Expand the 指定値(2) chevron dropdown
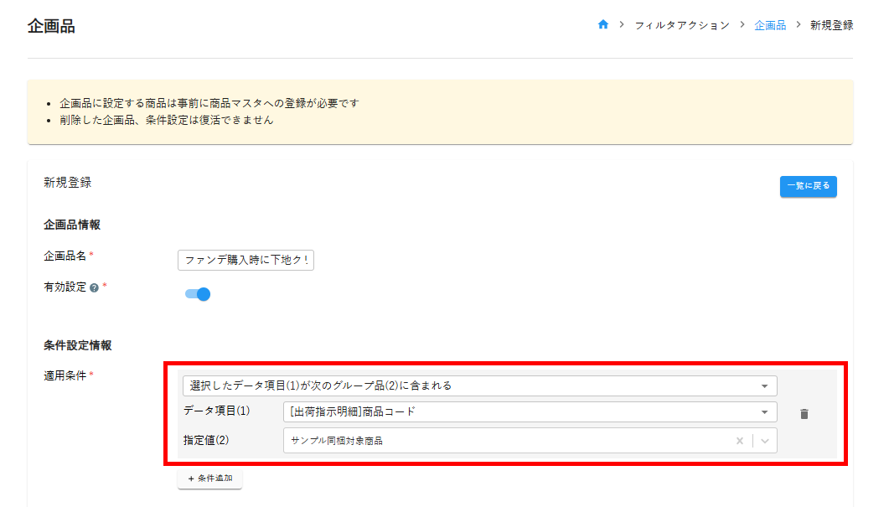The height and width of the screenshot is (507, 889). click(764, 441)
